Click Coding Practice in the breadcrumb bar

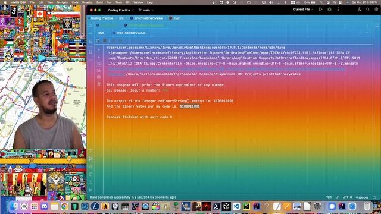102,18
